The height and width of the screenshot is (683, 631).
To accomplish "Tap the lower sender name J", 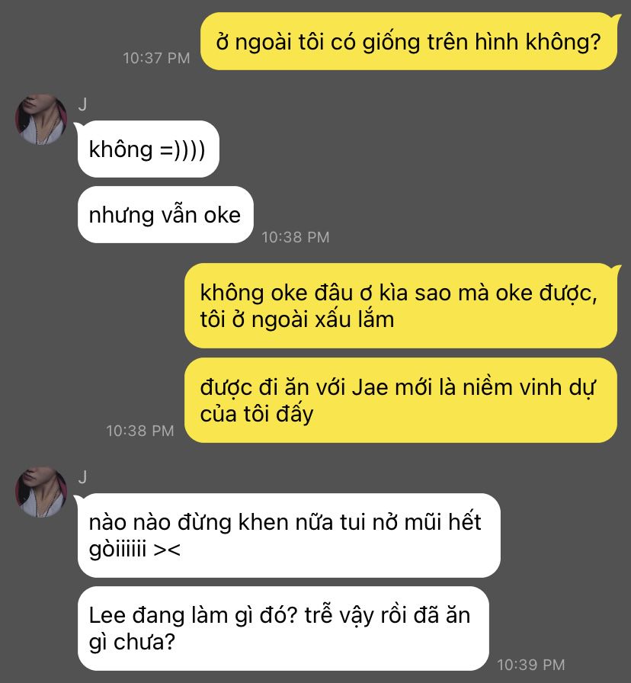I will point(83,477).
